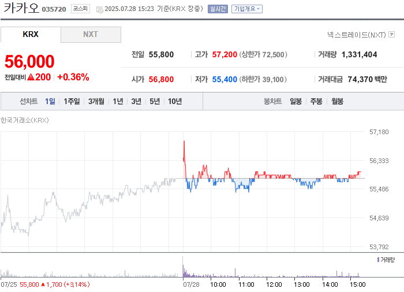
Task: Click the 카카오 stock name heading
Action: point(21,8)
